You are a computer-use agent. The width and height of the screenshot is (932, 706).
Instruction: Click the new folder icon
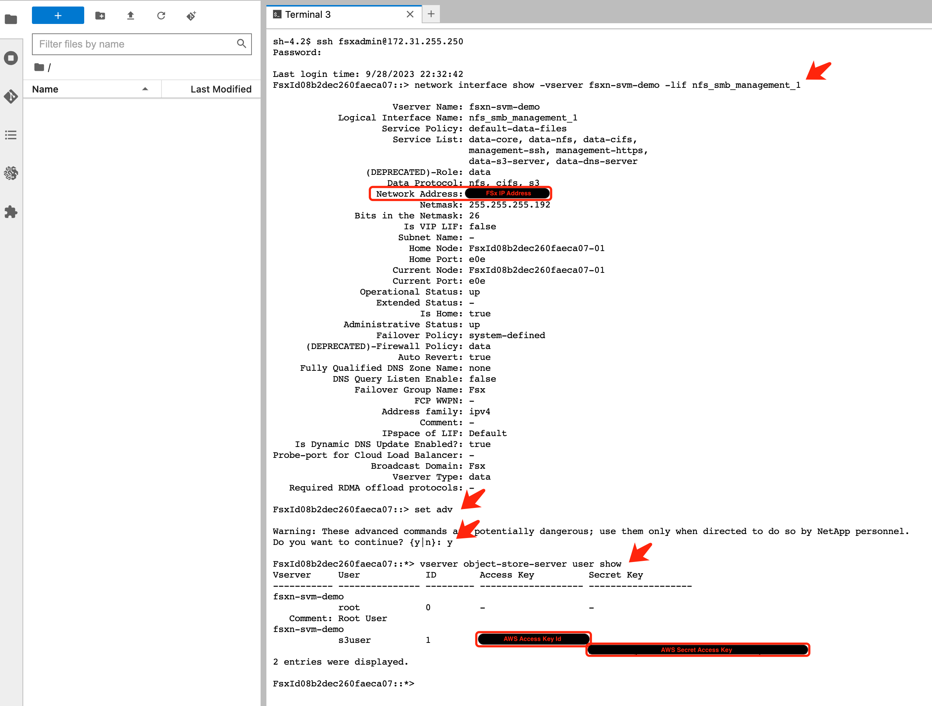pyautogui.click(x=100, y=16)
